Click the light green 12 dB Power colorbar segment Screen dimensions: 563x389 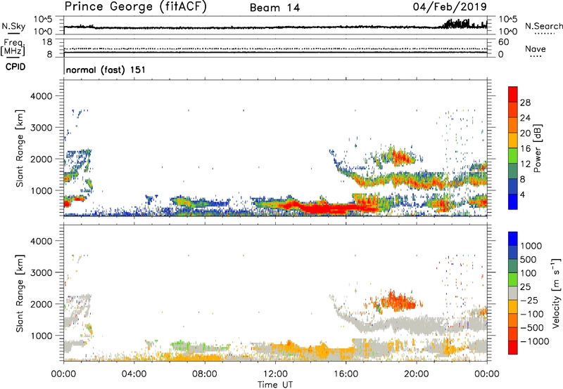(x=513, y=155)
